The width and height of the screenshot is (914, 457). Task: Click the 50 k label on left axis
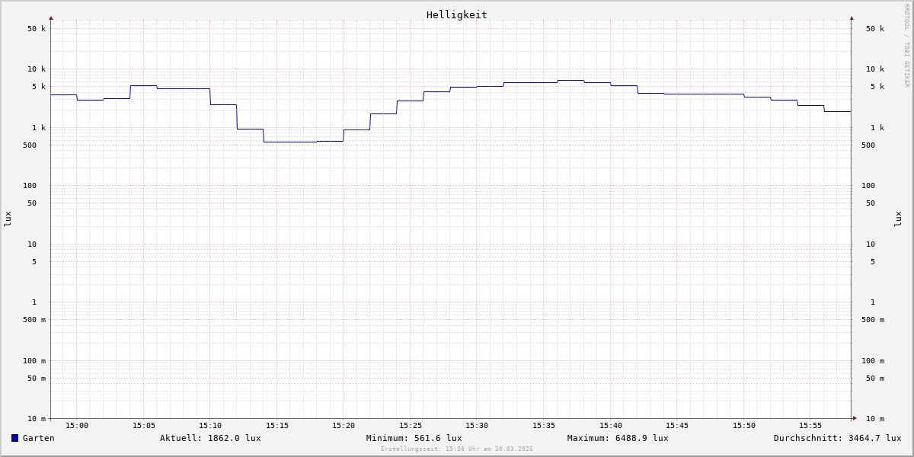click(37, 29)
